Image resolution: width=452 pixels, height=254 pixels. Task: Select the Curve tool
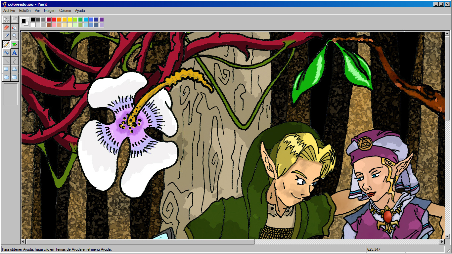(x=14, y=61)
